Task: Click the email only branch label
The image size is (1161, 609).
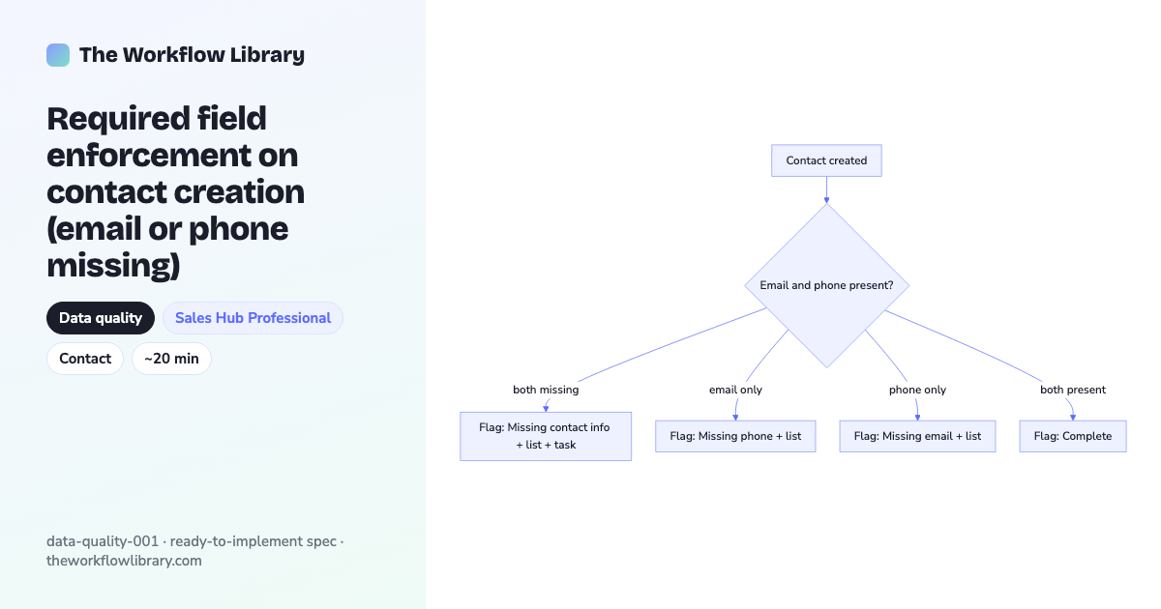Action: 735,390
